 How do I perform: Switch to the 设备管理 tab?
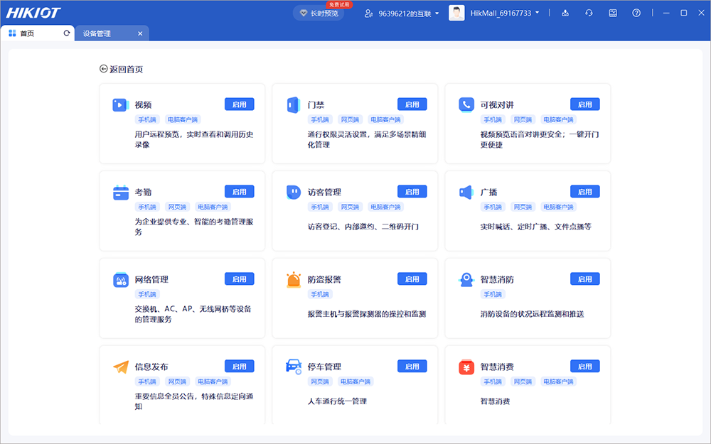click(97, 33)
